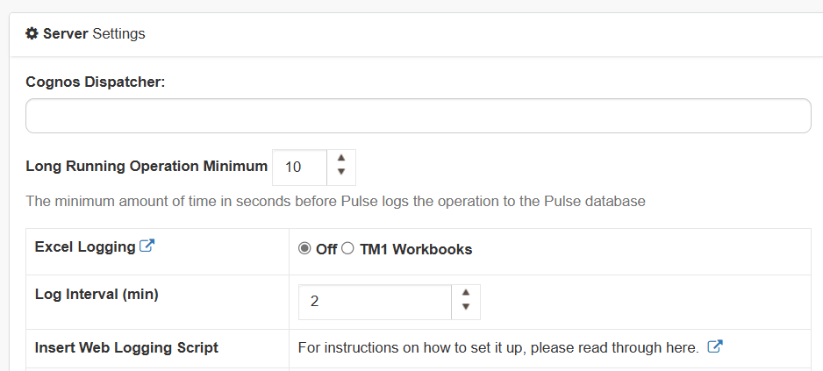Click the web logging setup instructions text
Viewport: 823px width, 371px height.
click(498, 347)
